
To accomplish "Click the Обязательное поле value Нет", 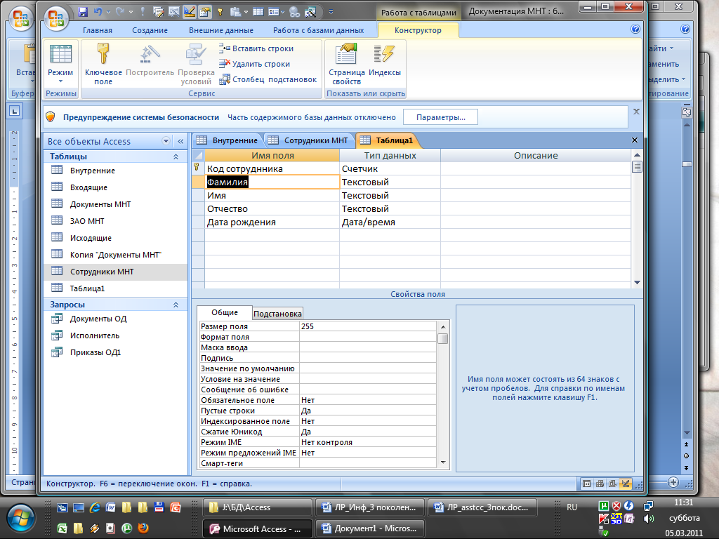I will click(x=368, y=400).
